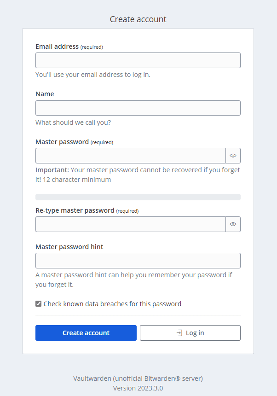Click the "Create account" page heading
The width and height of the screenshot is (277, 396).
pyautogui.click(x=138, y=19)
